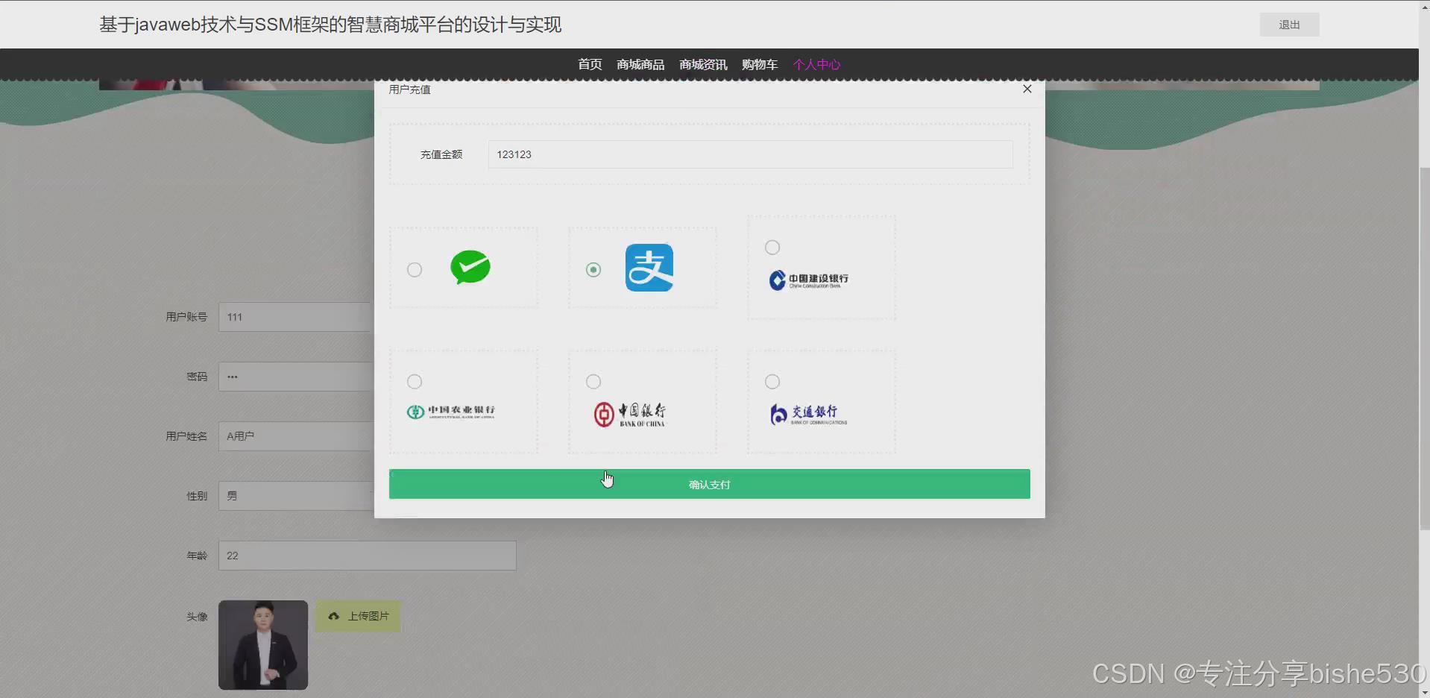
Task: Open the 首页 navigation item
Action: pos(590,64)
